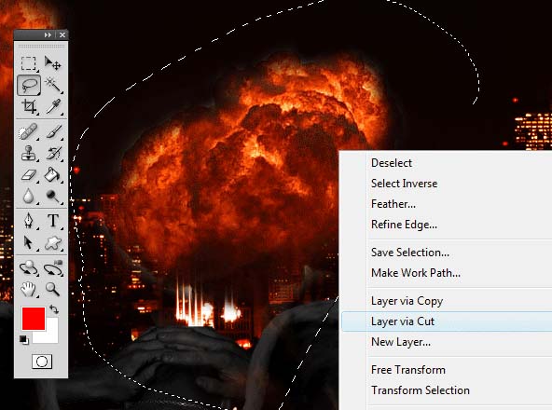Swap foreground and background colors

pyautogui.click(x=54, y=309)
